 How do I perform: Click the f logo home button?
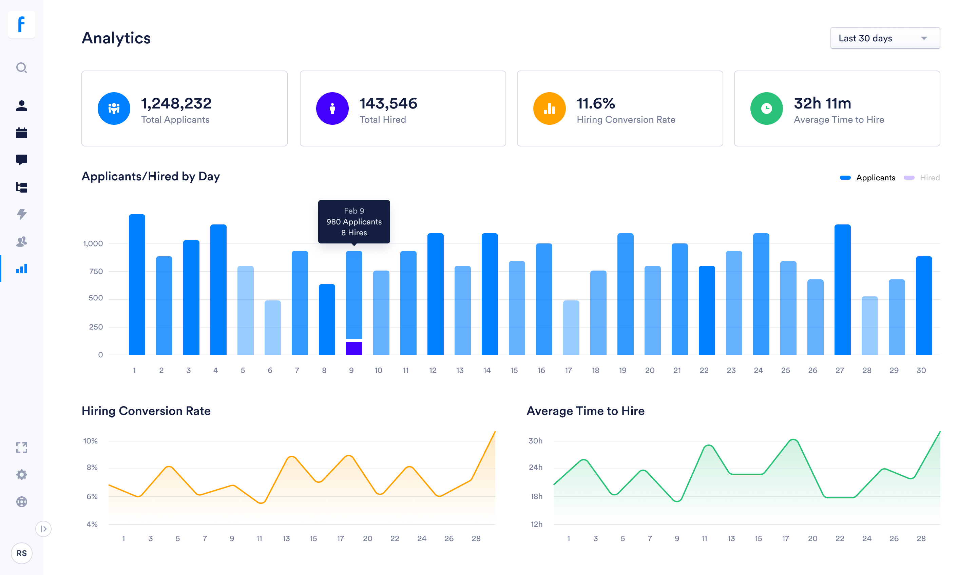click(22, 24)
